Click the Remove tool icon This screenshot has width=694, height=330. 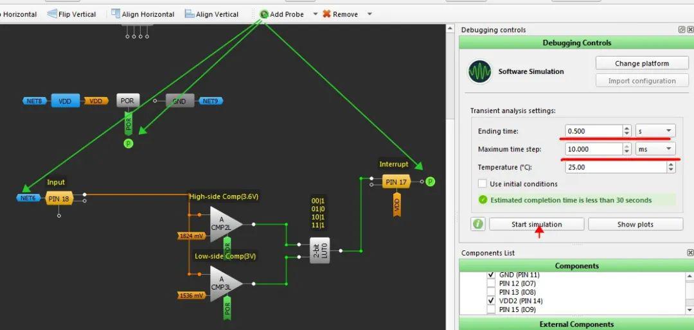pyautogui.click(x=326, y=14)
